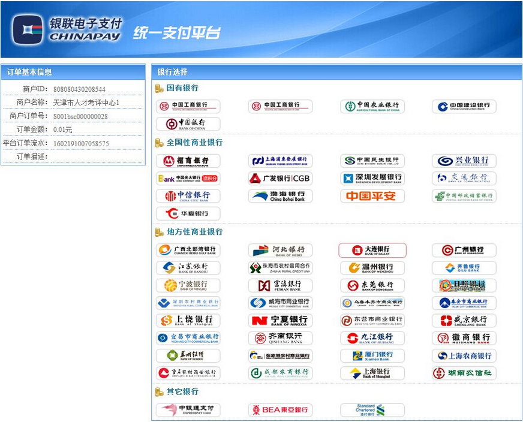
Task: Select Agricultural Bank of China logo
Action: (372, 107)
